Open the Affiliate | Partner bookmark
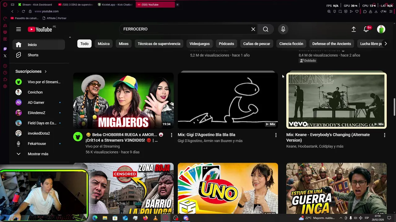Screen dimensions: 396x222 tap(54, 18)
